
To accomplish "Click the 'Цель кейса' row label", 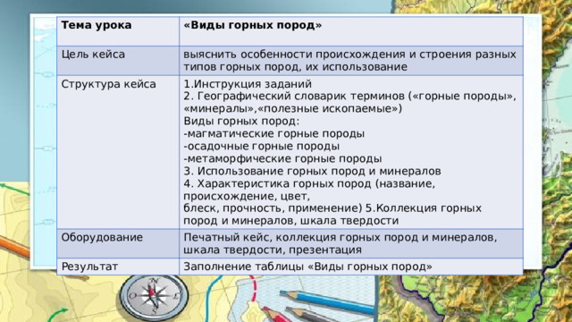I will pyautogui.click(x=93, y=55).
